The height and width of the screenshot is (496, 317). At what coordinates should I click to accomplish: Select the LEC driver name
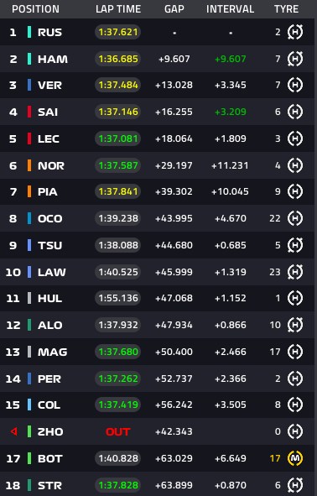(x=49, y=138)
